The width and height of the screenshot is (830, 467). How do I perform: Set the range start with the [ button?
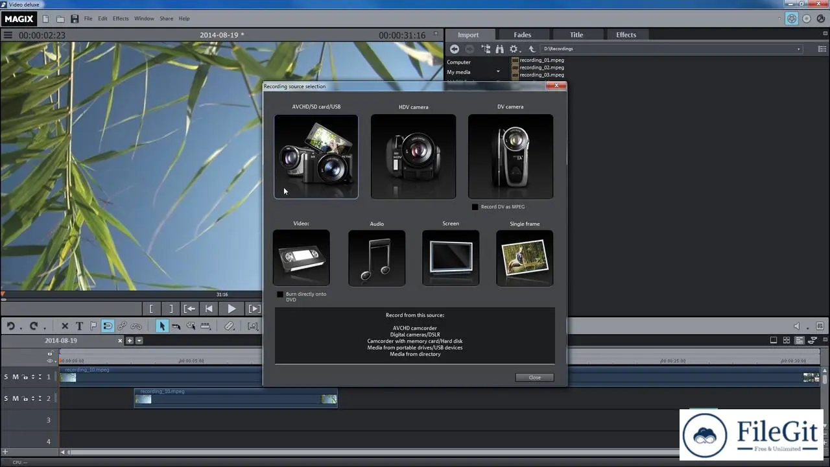pyautogui.click(x=151, y=309)
